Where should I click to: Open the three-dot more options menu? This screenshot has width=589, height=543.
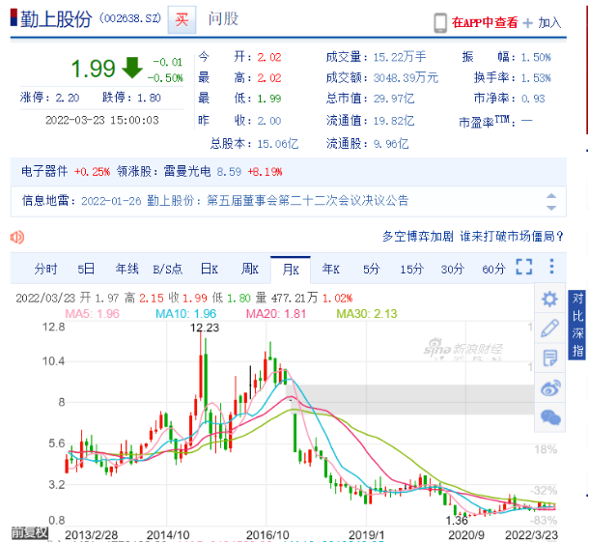[550, 268]
